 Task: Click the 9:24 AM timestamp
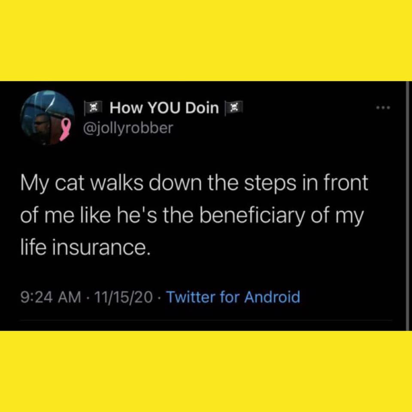(51, 297)
